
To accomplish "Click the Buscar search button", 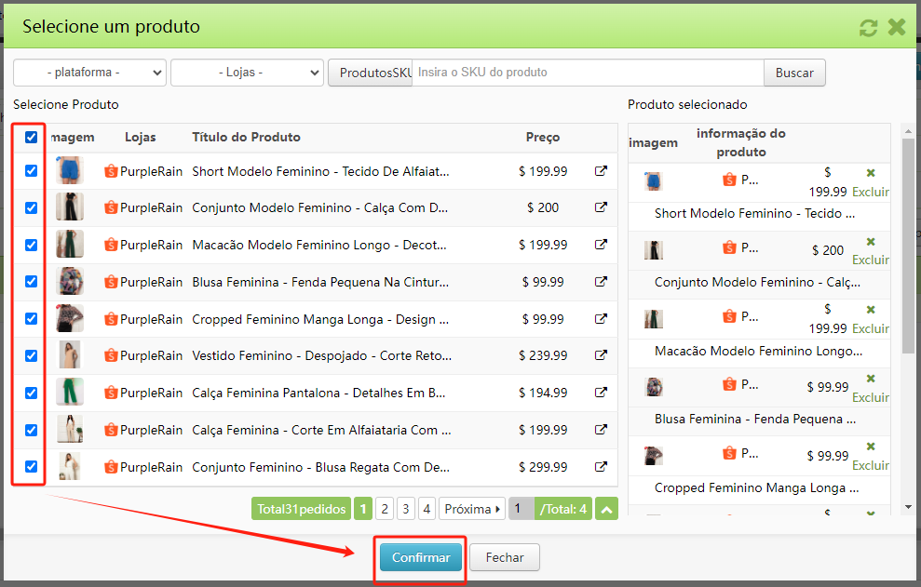I will coord(794,73).
